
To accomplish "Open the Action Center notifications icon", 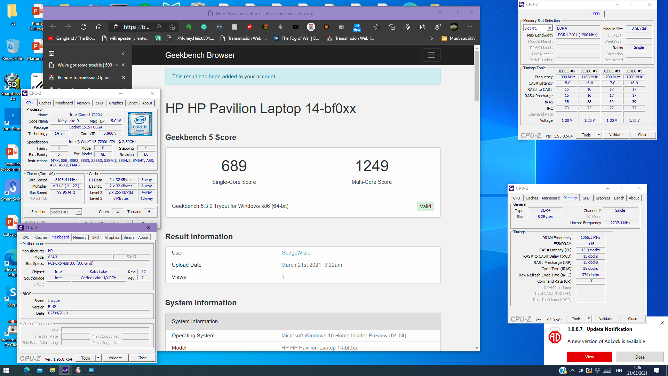I will coord(657,370).
